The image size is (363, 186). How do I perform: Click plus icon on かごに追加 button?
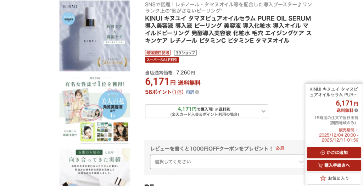[323, 153]
